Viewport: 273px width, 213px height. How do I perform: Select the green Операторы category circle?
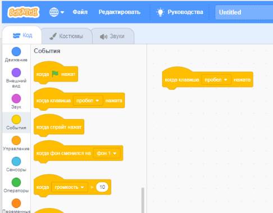pos(16,182)
